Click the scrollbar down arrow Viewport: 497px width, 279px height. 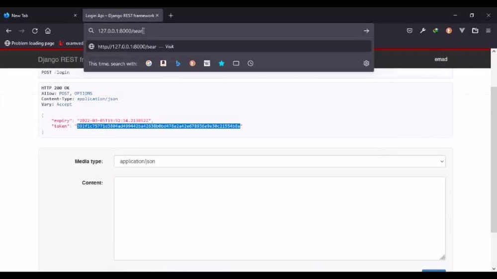click(x=494, y=269)
